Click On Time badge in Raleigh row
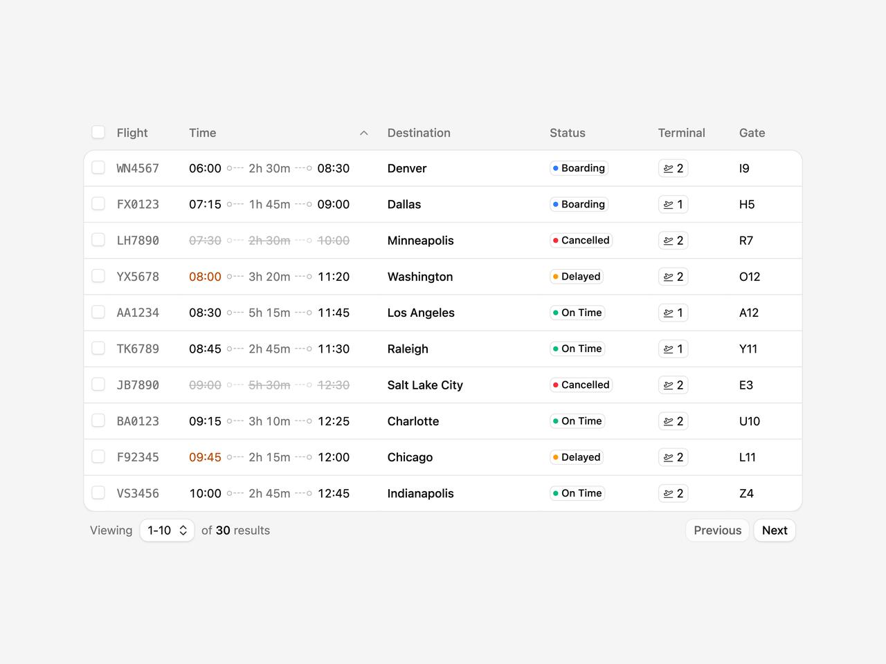Viewport: 886px width, 664px height. (577, 349)
